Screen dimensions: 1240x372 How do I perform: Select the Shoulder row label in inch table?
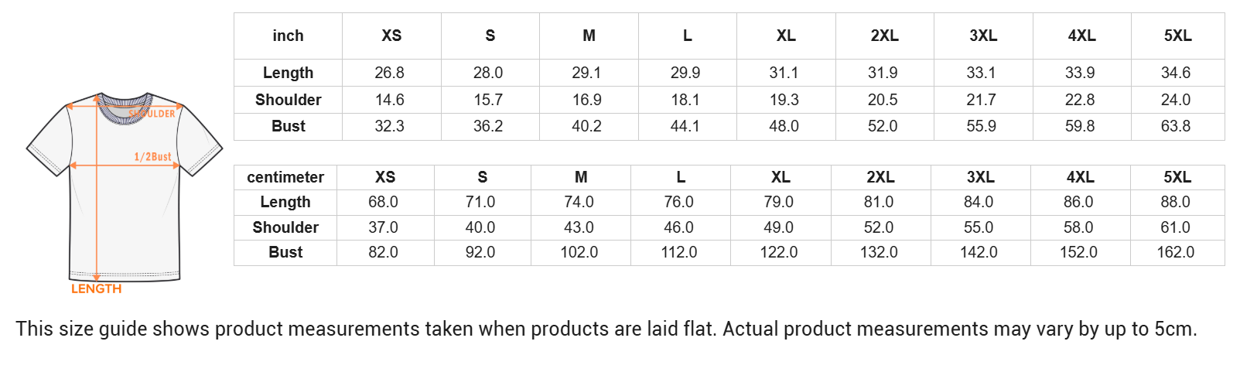click(288, 100)
